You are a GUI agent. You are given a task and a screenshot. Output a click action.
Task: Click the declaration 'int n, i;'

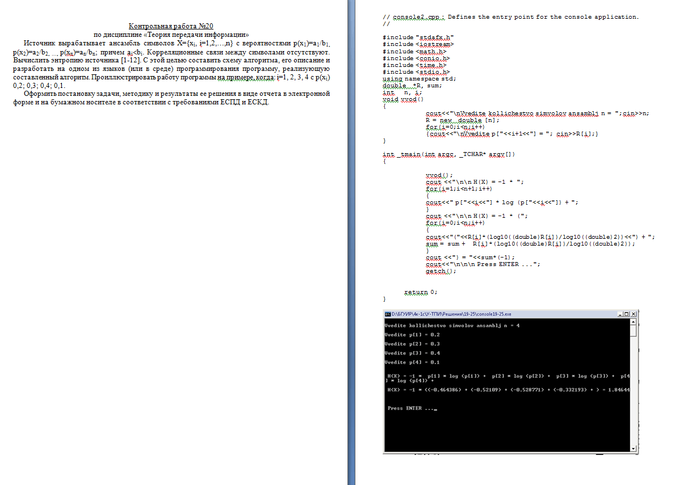click(x=403, y=92)
